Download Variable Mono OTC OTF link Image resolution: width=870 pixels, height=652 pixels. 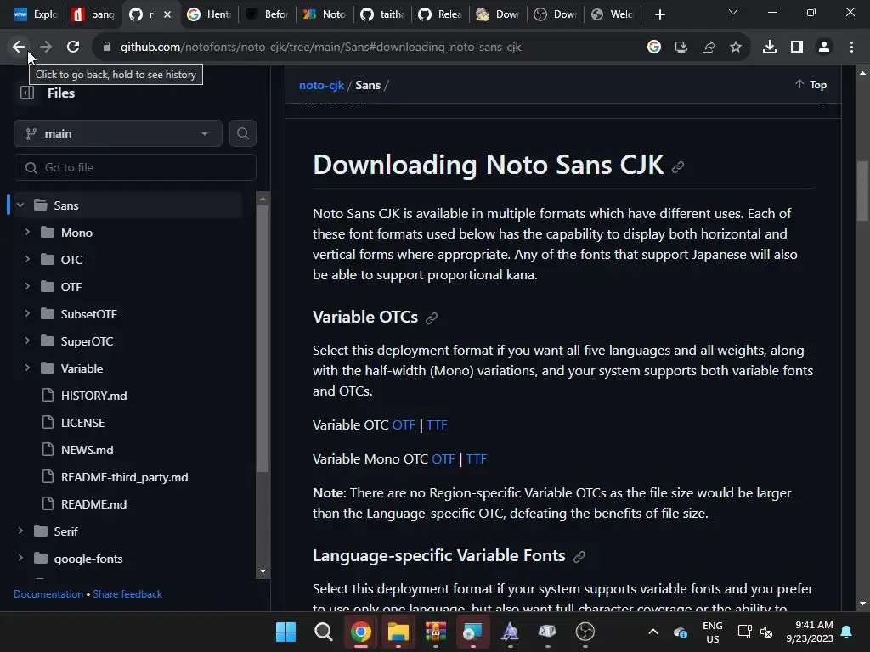443,459
